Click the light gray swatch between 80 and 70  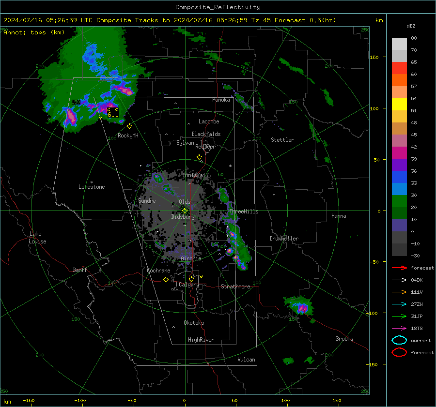(399, 44)
